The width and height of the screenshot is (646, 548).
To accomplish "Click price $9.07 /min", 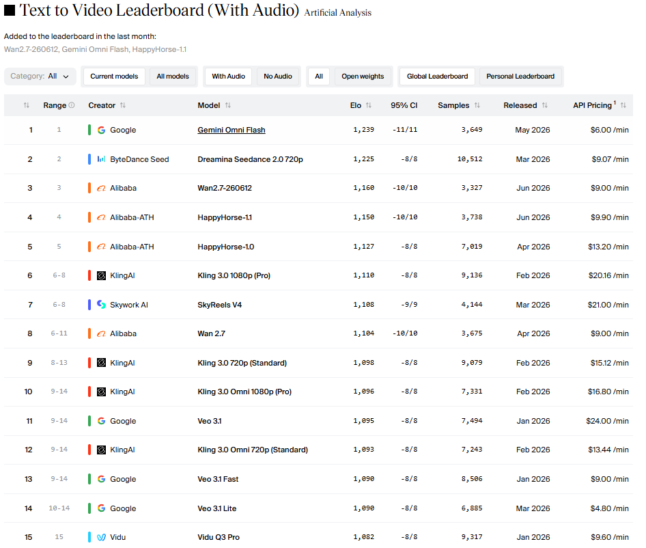I will 610,159.
